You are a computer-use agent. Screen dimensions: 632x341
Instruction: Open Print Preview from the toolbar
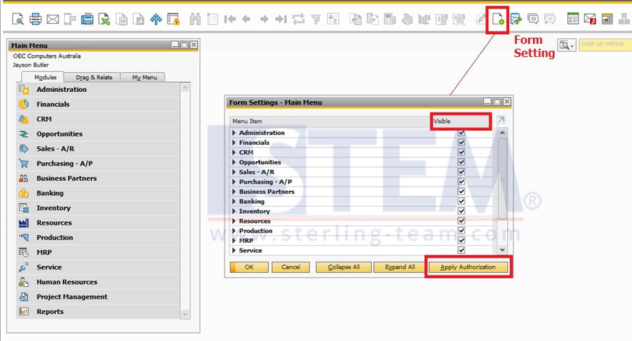click(17, 19)
